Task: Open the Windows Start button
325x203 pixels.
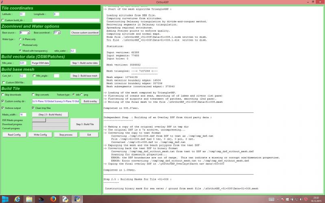Action: pos(5,199)
